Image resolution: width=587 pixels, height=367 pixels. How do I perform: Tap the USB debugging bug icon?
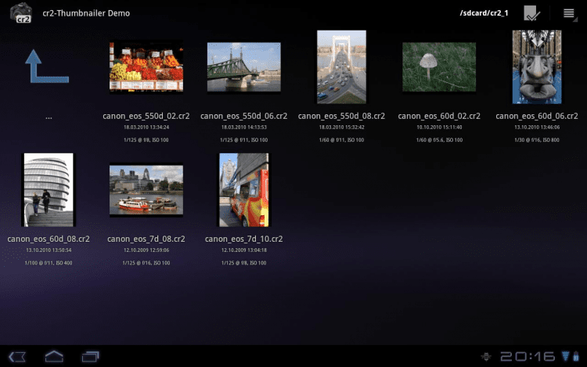[x=486, y=357]
